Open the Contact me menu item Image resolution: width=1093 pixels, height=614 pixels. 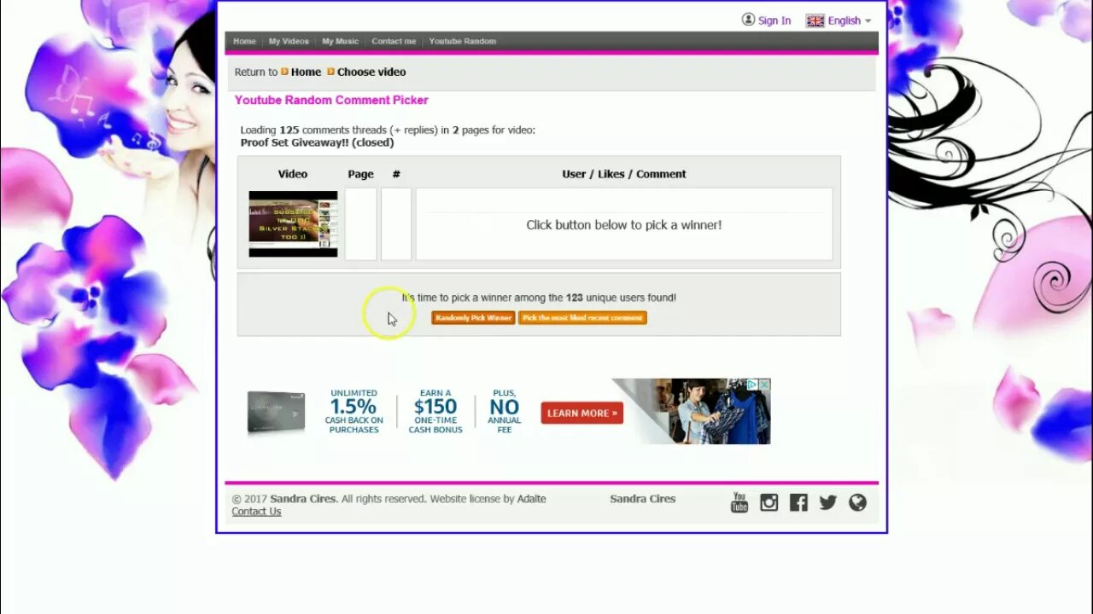click(394, 41)
